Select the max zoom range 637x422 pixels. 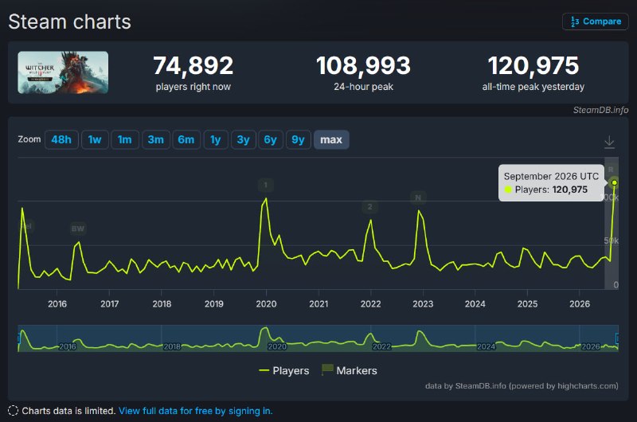pos(331,139)
